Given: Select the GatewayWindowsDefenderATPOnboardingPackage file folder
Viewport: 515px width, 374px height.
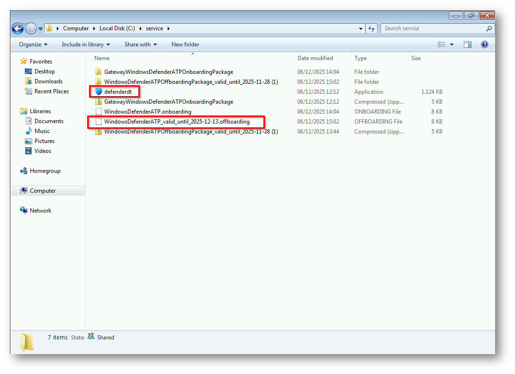Looking at the screenshot, I should click(x=169, y=72).
